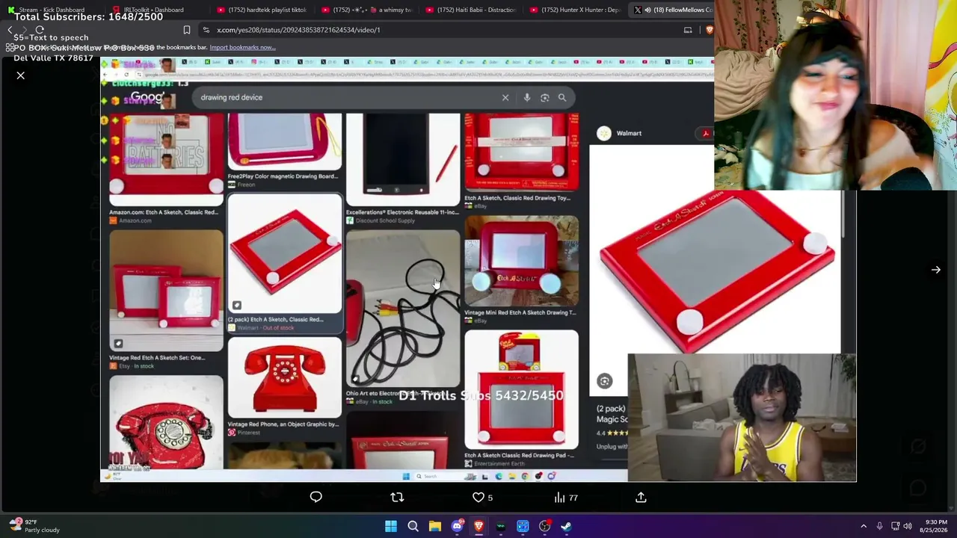This screenshot has height=538, width=957.
Task: Open the Vintage Mini Red Etch A Sketch result
Action: pos(521,270)
